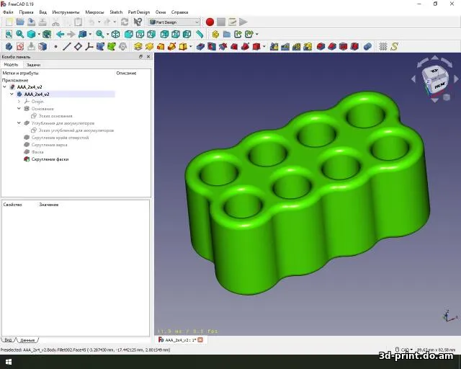Collapse Углубления для аккумуляторов tree node
This screenshot has height=369, width=461.
(x=19, y=123)
